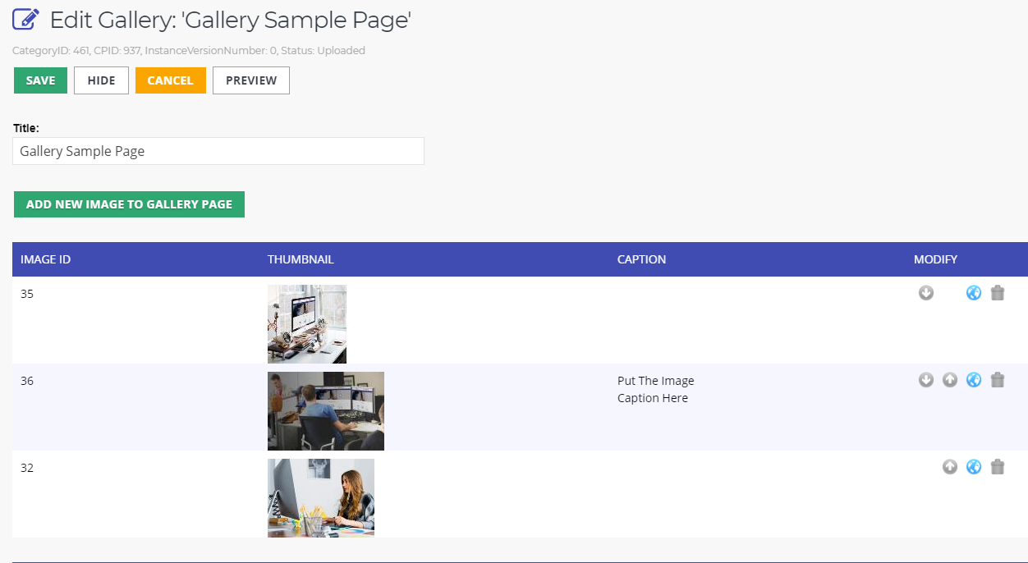Viewport: 1028px width, 563px height.
Task: Click the 'Title:' label
Action: [x=26, y=128]
